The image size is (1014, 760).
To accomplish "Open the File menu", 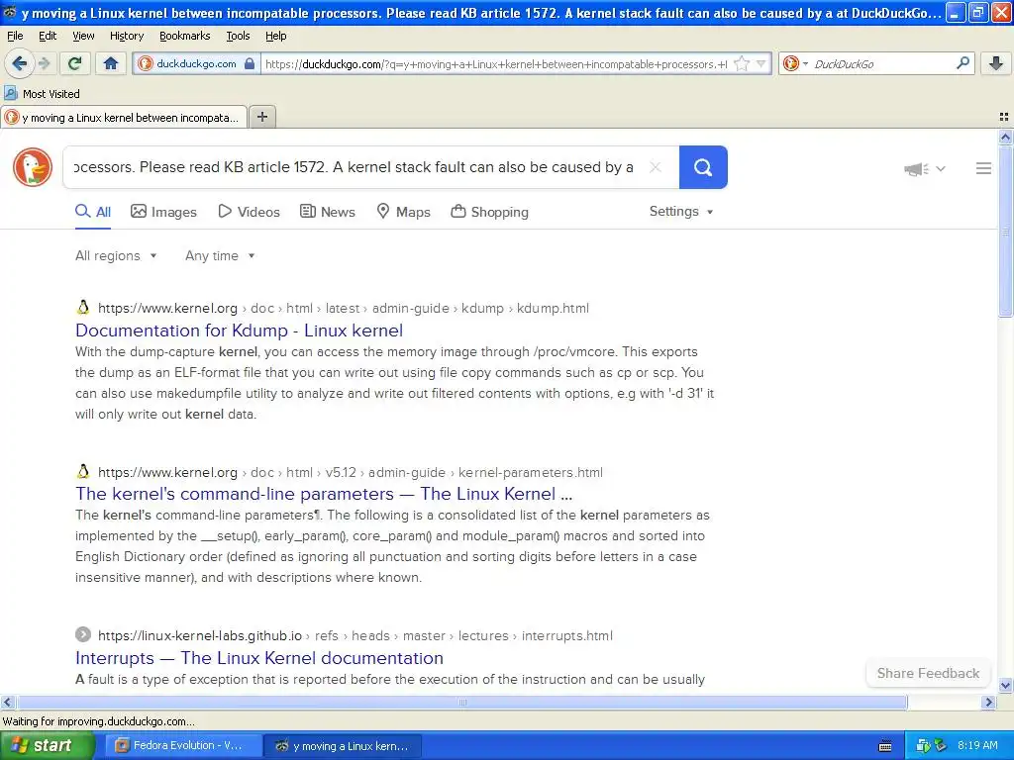I will pos(15,36).
